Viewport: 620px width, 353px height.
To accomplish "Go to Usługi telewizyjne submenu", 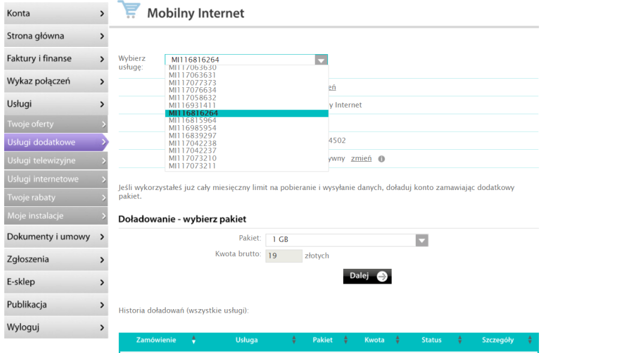I will click(x=55, y=161).
